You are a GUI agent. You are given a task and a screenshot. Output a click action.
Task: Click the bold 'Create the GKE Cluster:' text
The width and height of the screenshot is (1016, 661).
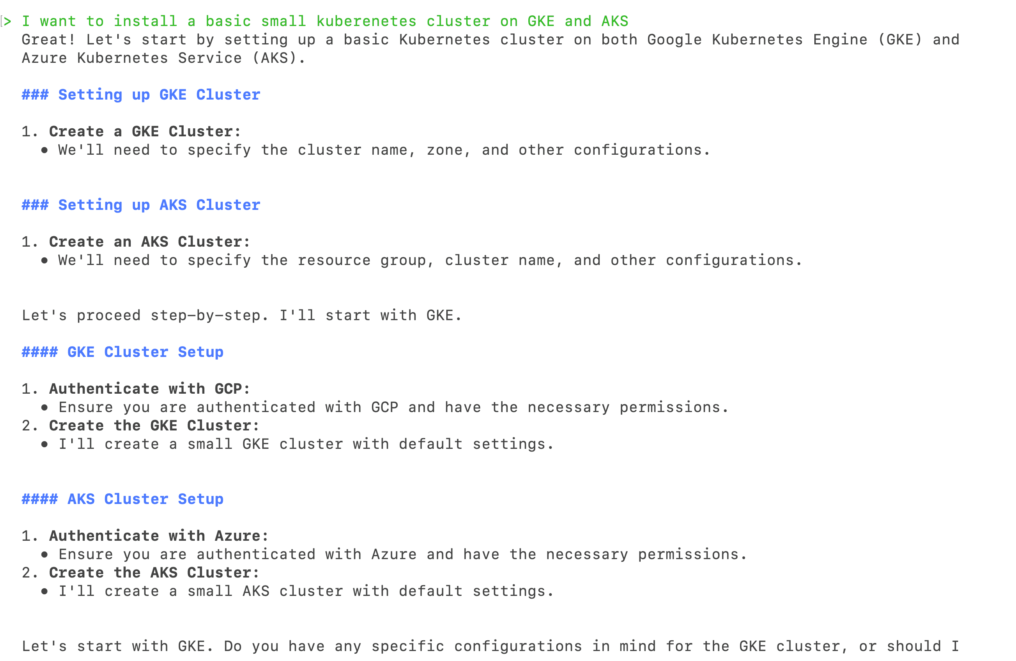tap(154, 425)
